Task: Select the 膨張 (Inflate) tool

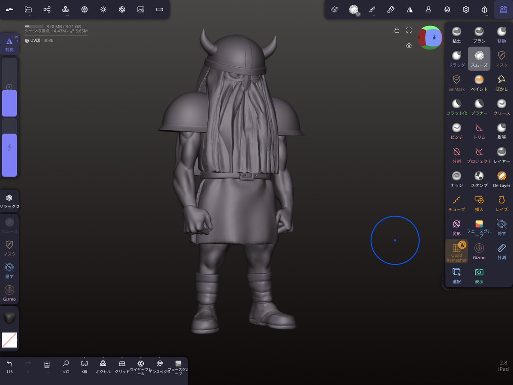Action: pyautogui.click(x=501, y=131)
